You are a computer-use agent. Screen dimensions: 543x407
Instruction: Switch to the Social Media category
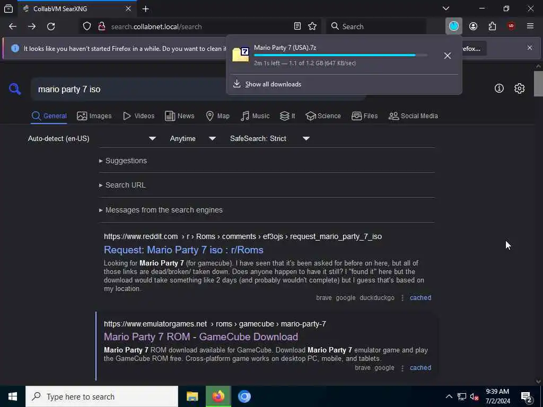414,116
